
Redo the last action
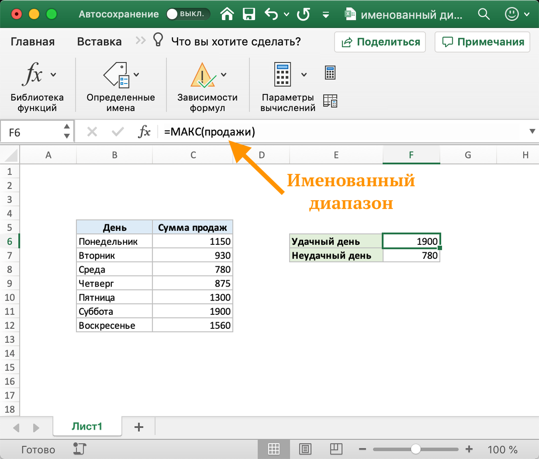coord(304,14)
